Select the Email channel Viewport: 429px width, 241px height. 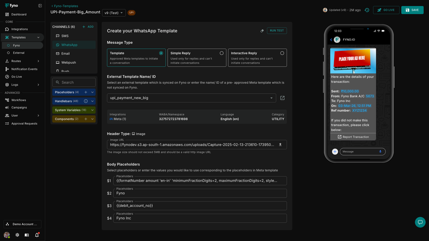click(65, 54)
